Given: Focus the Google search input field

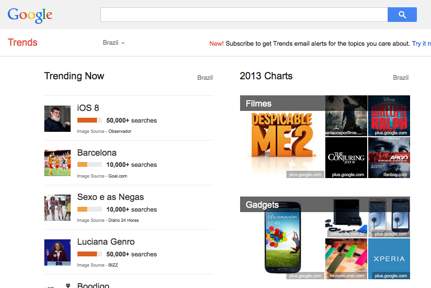Looking at the screenshot, I should 244,15.
